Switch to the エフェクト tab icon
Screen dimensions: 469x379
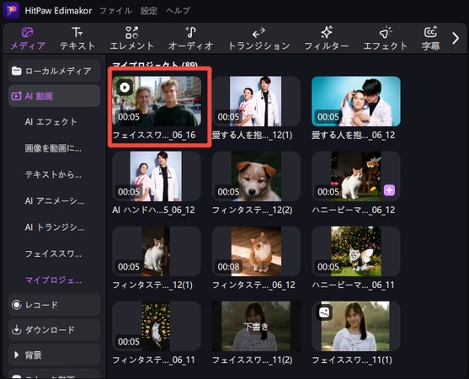click(x=386, y=32)
